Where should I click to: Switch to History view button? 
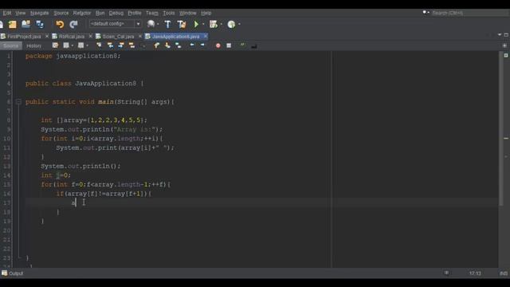(33, 46)
